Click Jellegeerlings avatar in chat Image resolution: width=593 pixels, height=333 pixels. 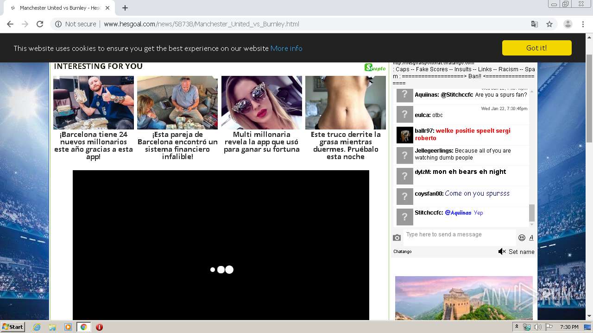tap(404, 155)
